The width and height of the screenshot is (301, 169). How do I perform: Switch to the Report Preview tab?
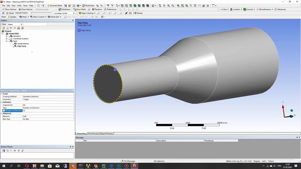pyautogui.click(x=106, y=133)
